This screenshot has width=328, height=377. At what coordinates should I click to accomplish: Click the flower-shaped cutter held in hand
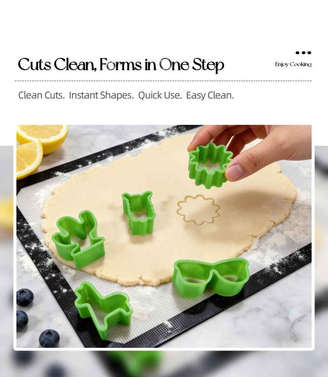click(210, 166)
